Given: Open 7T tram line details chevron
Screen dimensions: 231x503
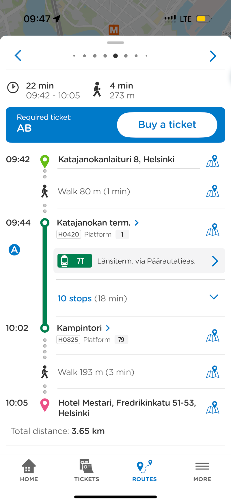Looking at the screenshot, I should (215, 261).
